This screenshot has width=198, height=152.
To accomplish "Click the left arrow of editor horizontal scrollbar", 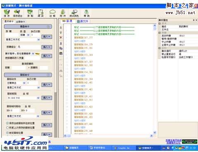I will coord(65,136).
